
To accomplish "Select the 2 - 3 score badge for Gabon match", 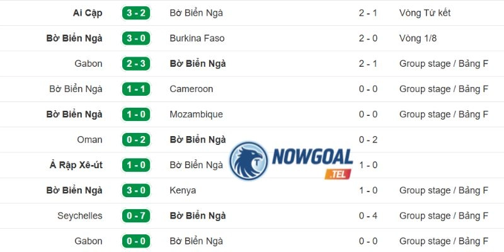I will [x=136, y=64].
